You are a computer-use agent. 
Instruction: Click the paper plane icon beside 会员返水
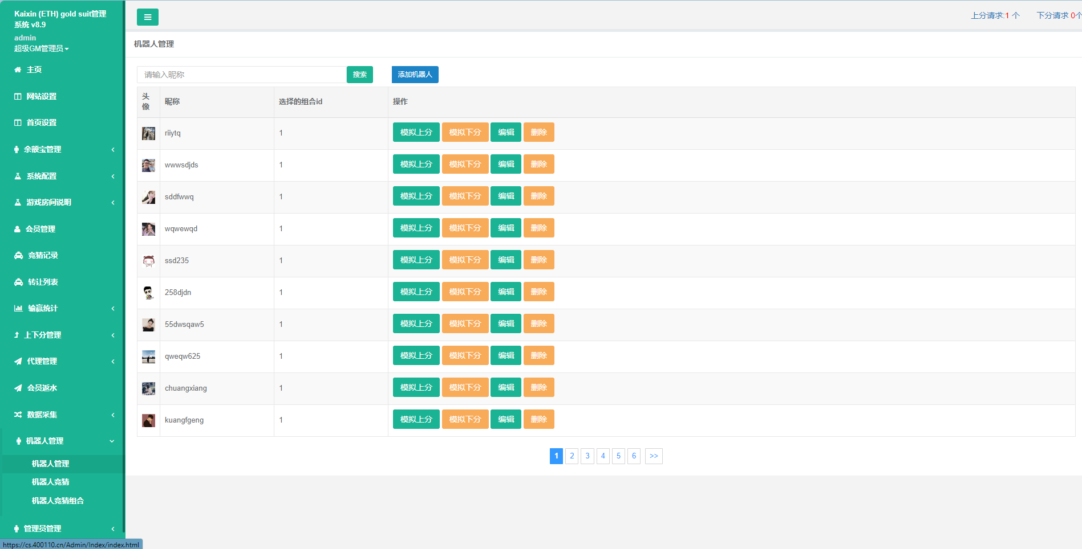(x=18, y=388)
